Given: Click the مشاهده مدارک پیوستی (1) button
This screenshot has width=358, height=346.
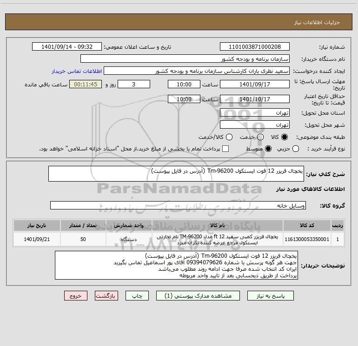Looking at the screenshot, I should [198, 296].
